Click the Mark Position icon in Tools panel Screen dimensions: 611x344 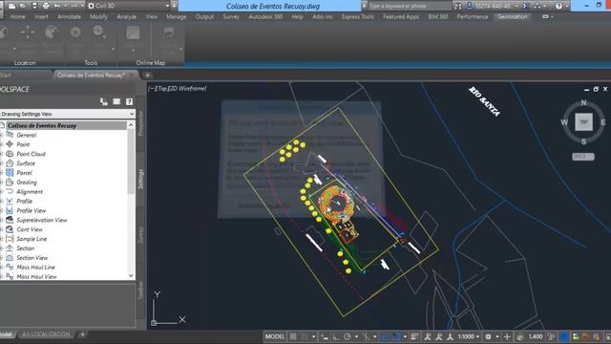point(99,32)
